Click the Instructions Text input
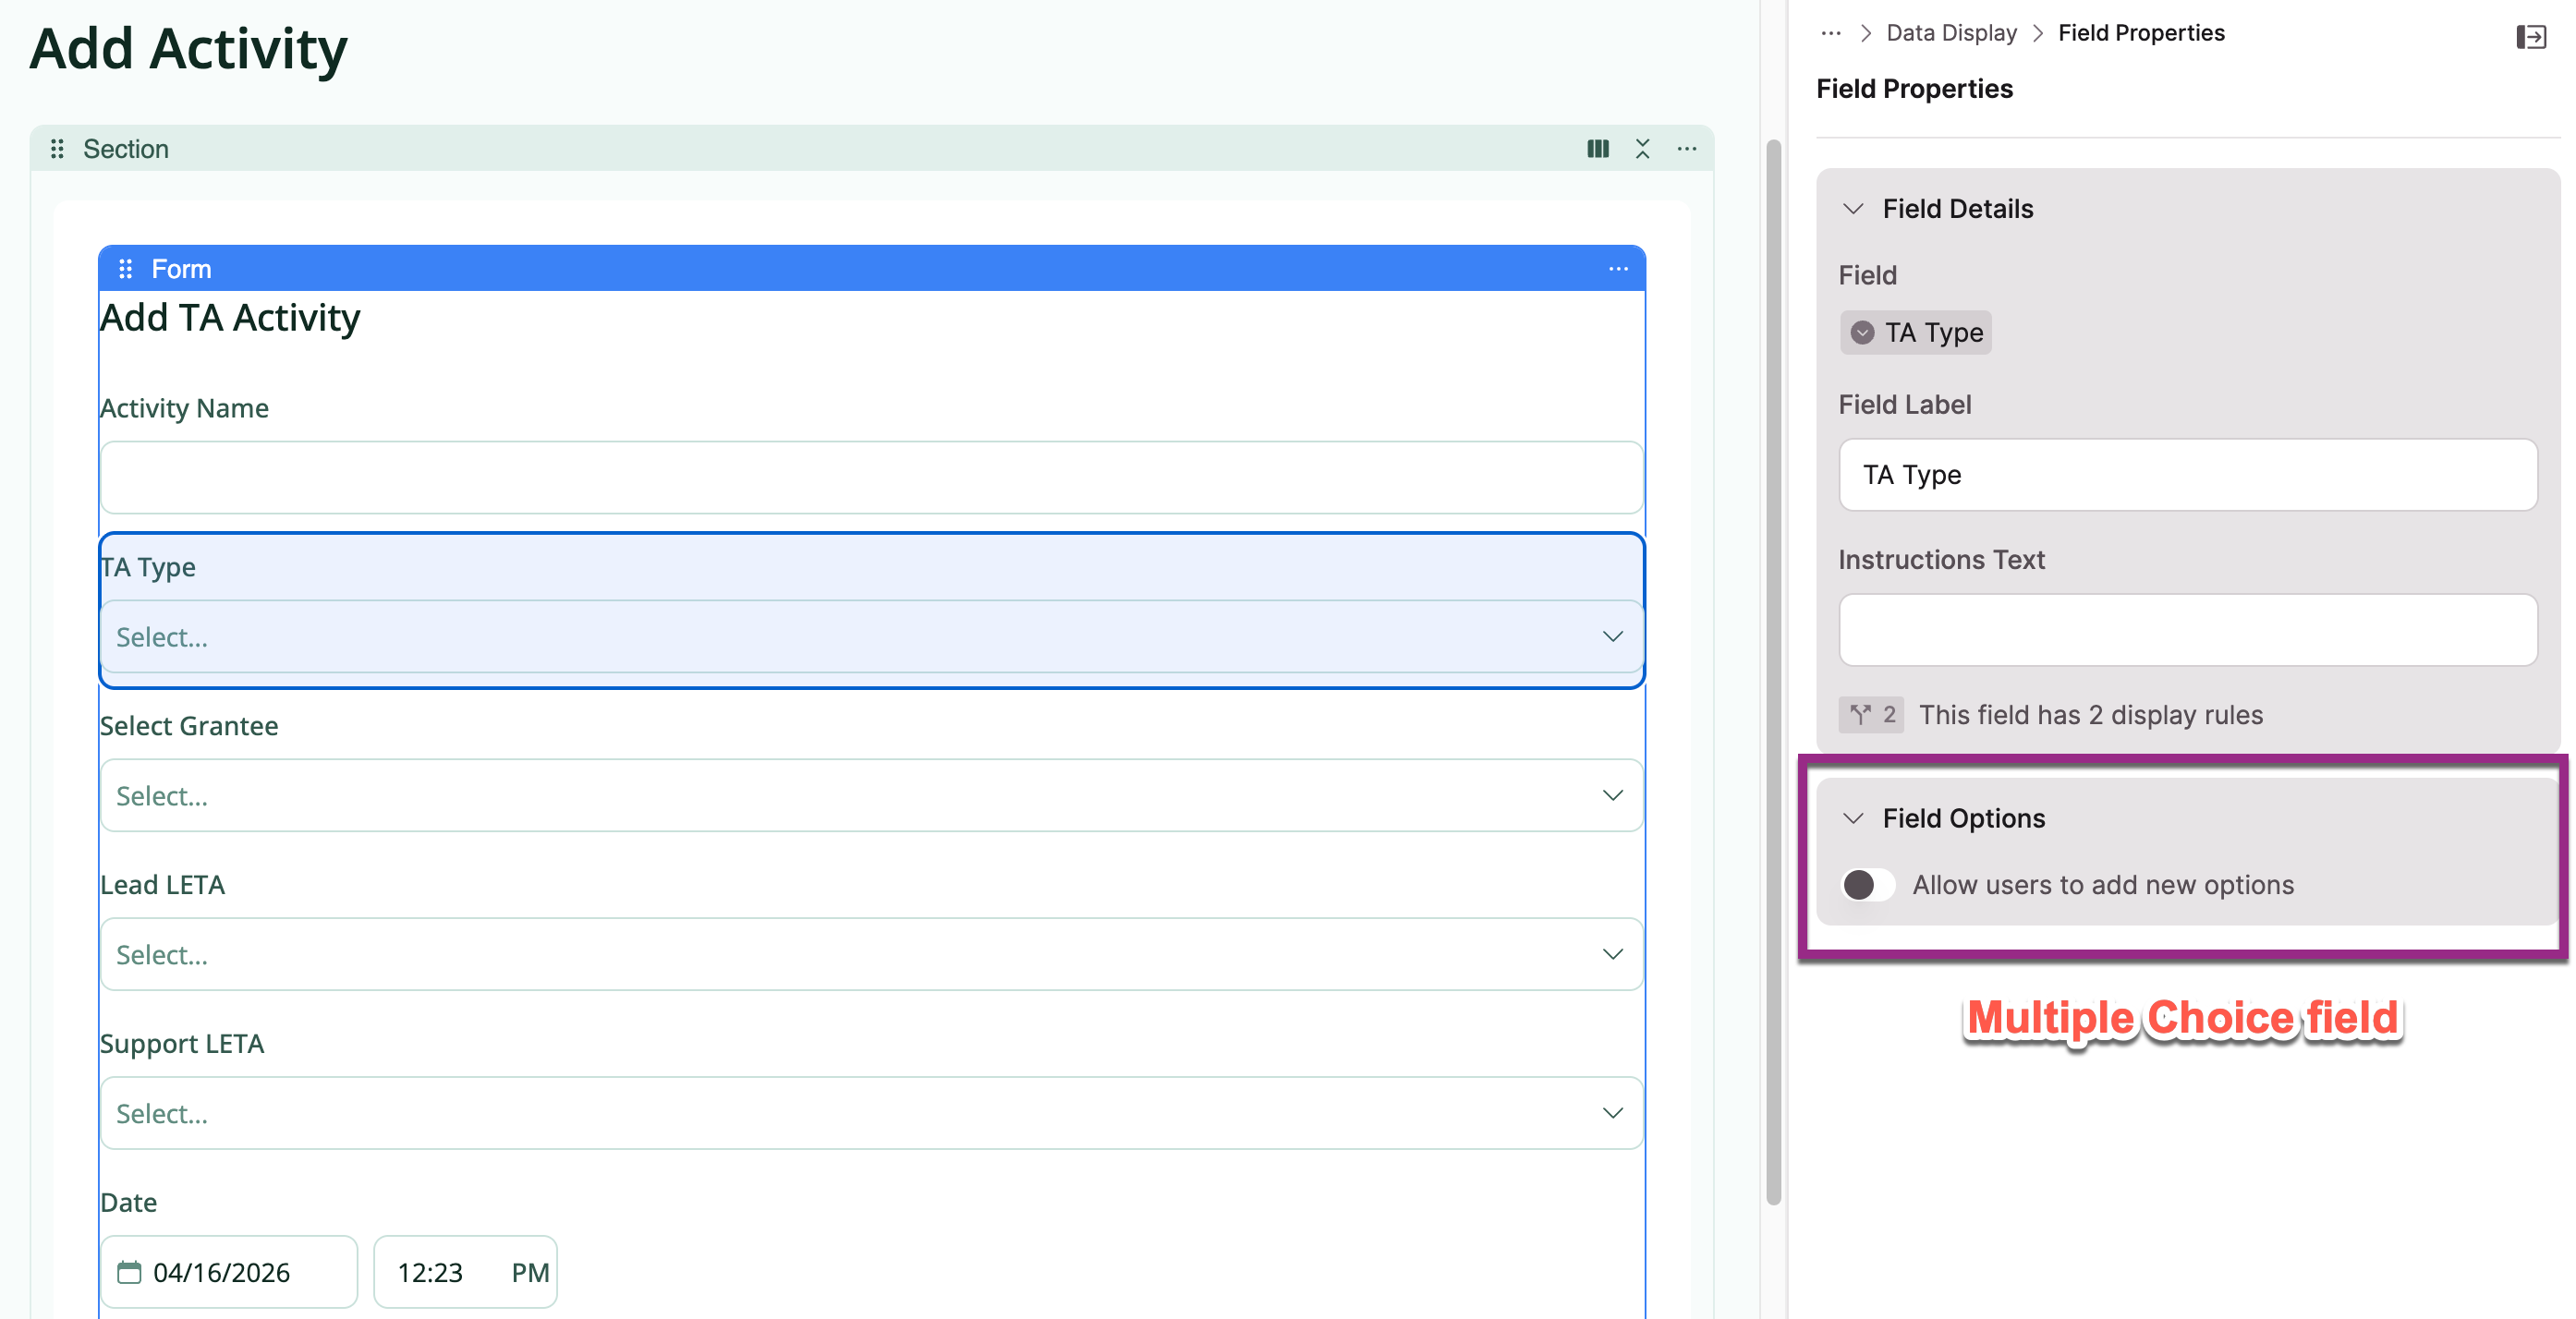This screenshot has height=1319, width=2576. 2187,630
